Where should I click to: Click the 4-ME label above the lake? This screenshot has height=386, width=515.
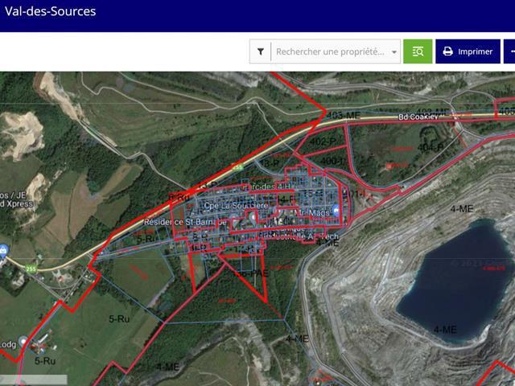coord(461,209)
